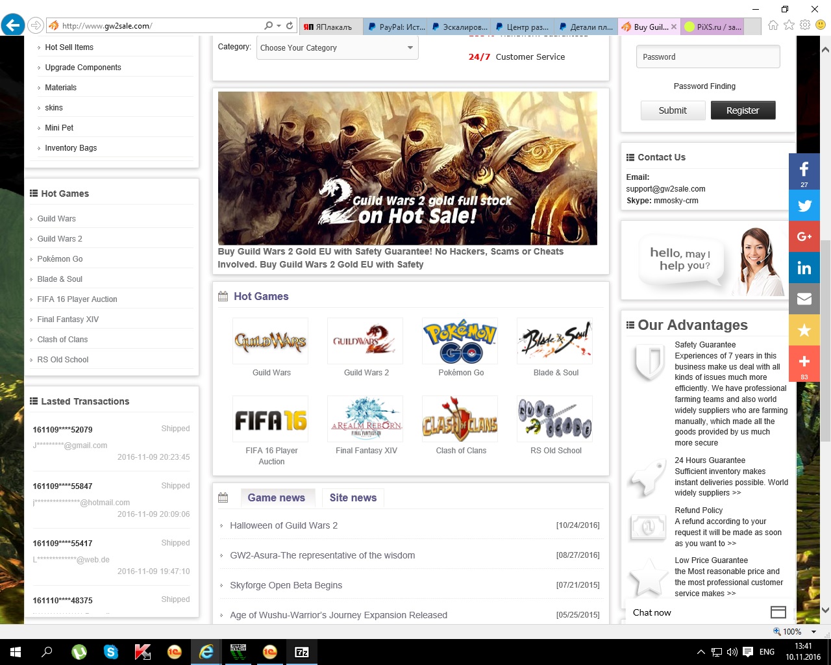
Task: Open the Guild Wars 2 game logo
Action: point(366,341)
